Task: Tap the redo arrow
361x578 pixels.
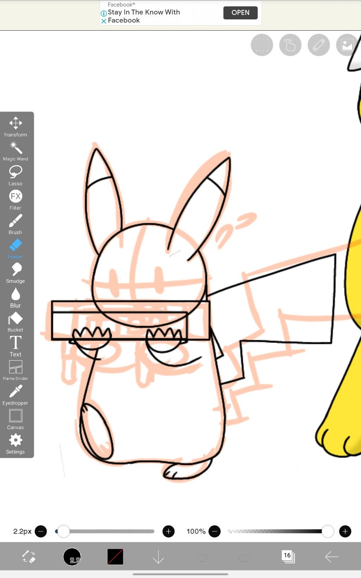Action: click(x=244, y=558)
